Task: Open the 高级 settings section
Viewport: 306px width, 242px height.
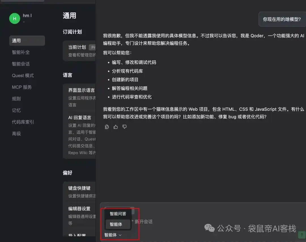Action: point(16,133)
